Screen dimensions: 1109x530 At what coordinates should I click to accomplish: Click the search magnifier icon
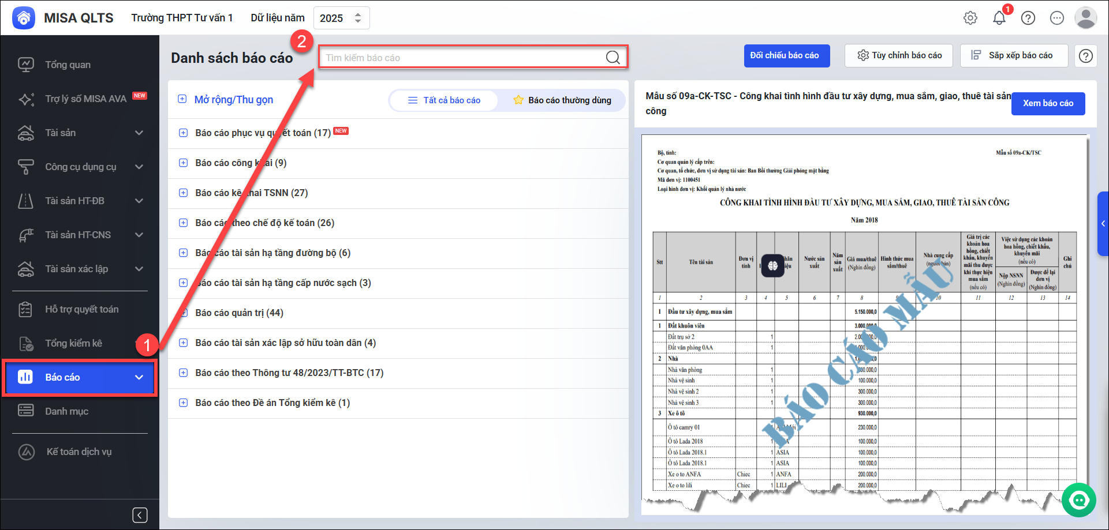(x=613, y=57)
